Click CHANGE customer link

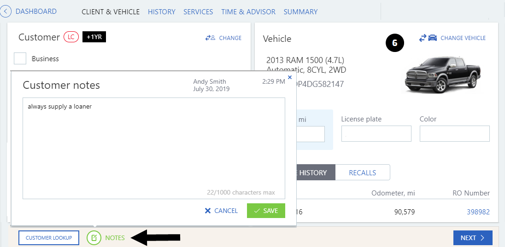click(x=230, y=38)
